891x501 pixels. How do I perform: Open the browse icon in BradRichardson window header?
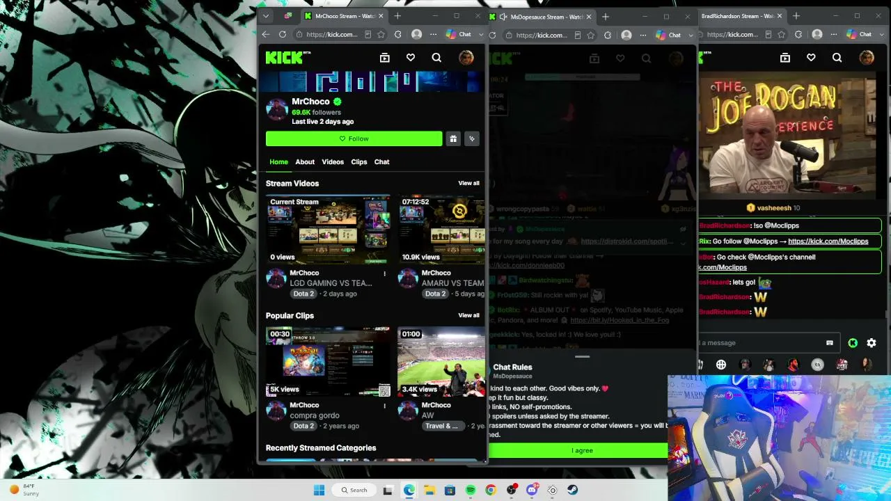[x=785, y=58]
